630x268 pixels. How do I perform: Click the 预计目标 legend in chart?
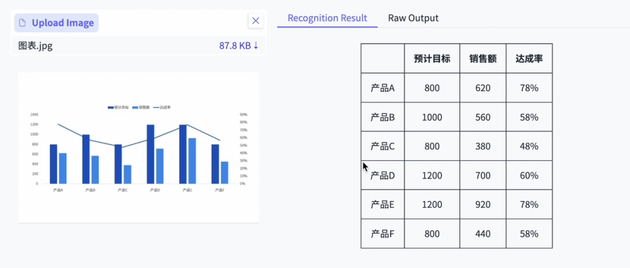pyautogui.click(x=118, y=107)
